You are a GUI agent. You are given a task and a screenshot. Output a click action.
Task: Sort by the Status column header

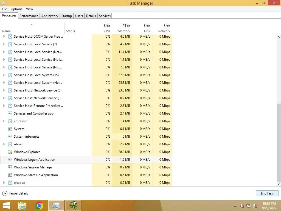(78, 29)
